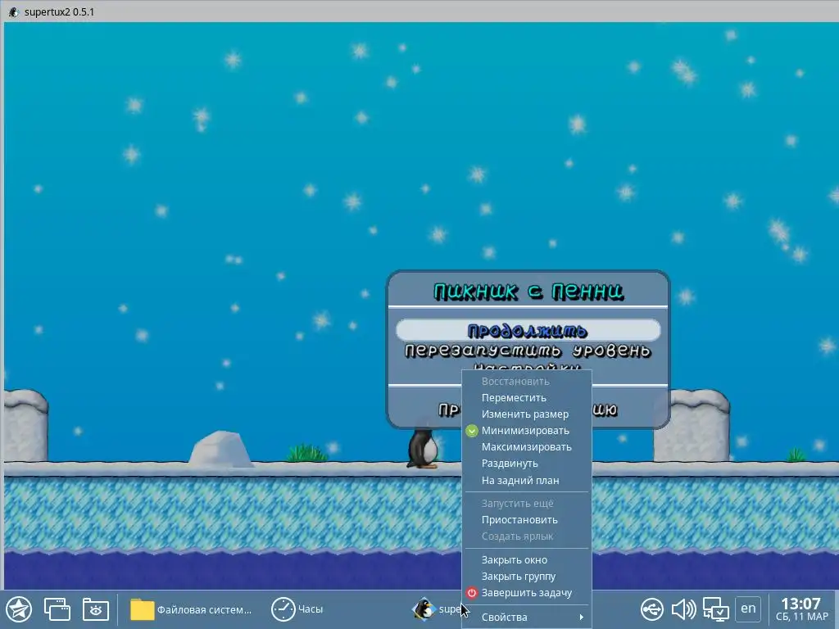Switch to Файловая система taskbar window
This screenshot has height=629, width=839.
pos(191,609)
